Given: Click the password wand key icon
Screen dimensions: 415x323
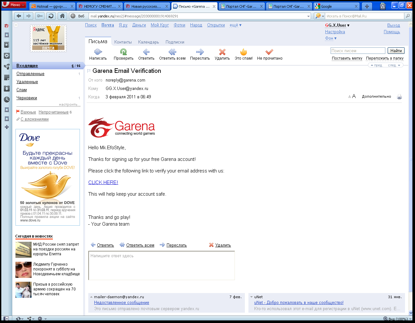Looking at the screenshot, I should (x=40, y=16).
